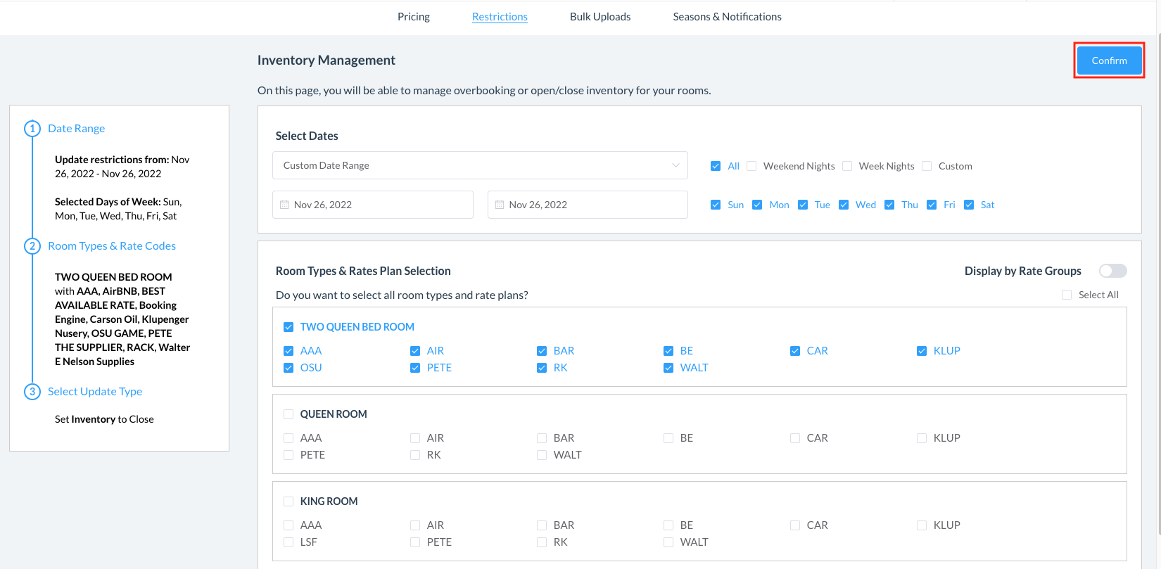Check the Weekend Nights option
1161x569 pixels.
(x=751, y=166)
